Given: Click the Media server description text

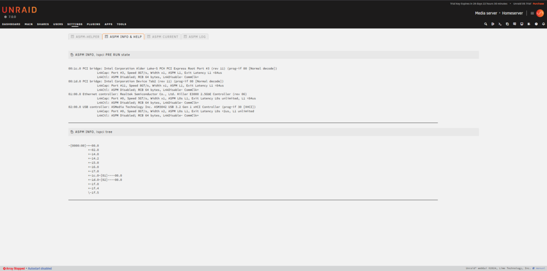Looking at the screenshot, I should [x=486, y=13].
